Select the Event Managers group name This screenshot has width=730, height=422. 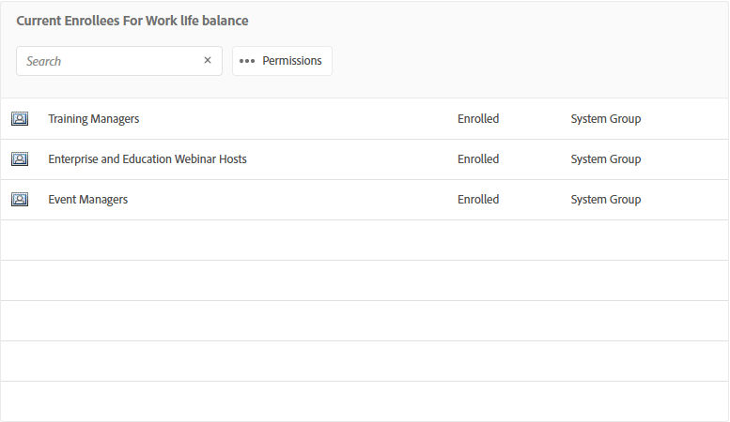click(88, 200)
